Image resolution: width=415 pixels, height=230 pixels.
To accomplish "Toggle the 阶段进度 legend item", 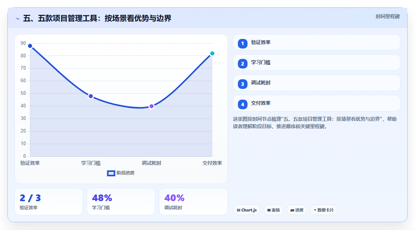I will pyautogui.click(x=121, y=173).
